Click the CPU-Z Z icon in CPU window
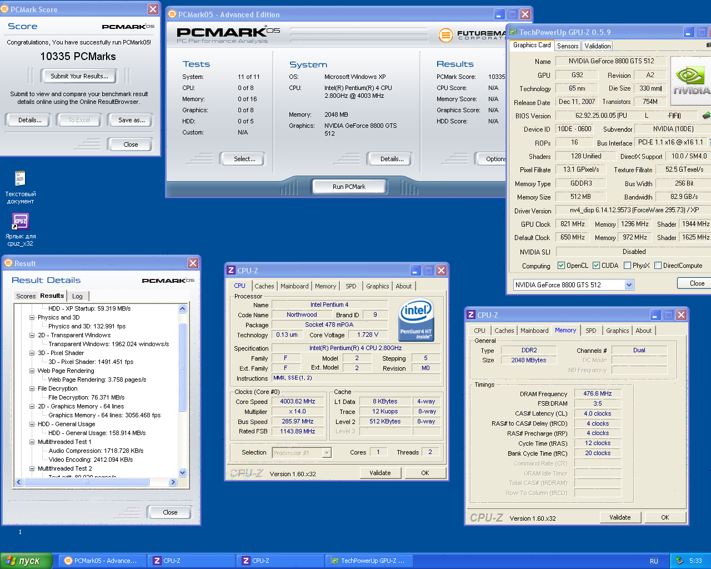The height and width of the screenshot is (569, 711). (x=231, y=271)
